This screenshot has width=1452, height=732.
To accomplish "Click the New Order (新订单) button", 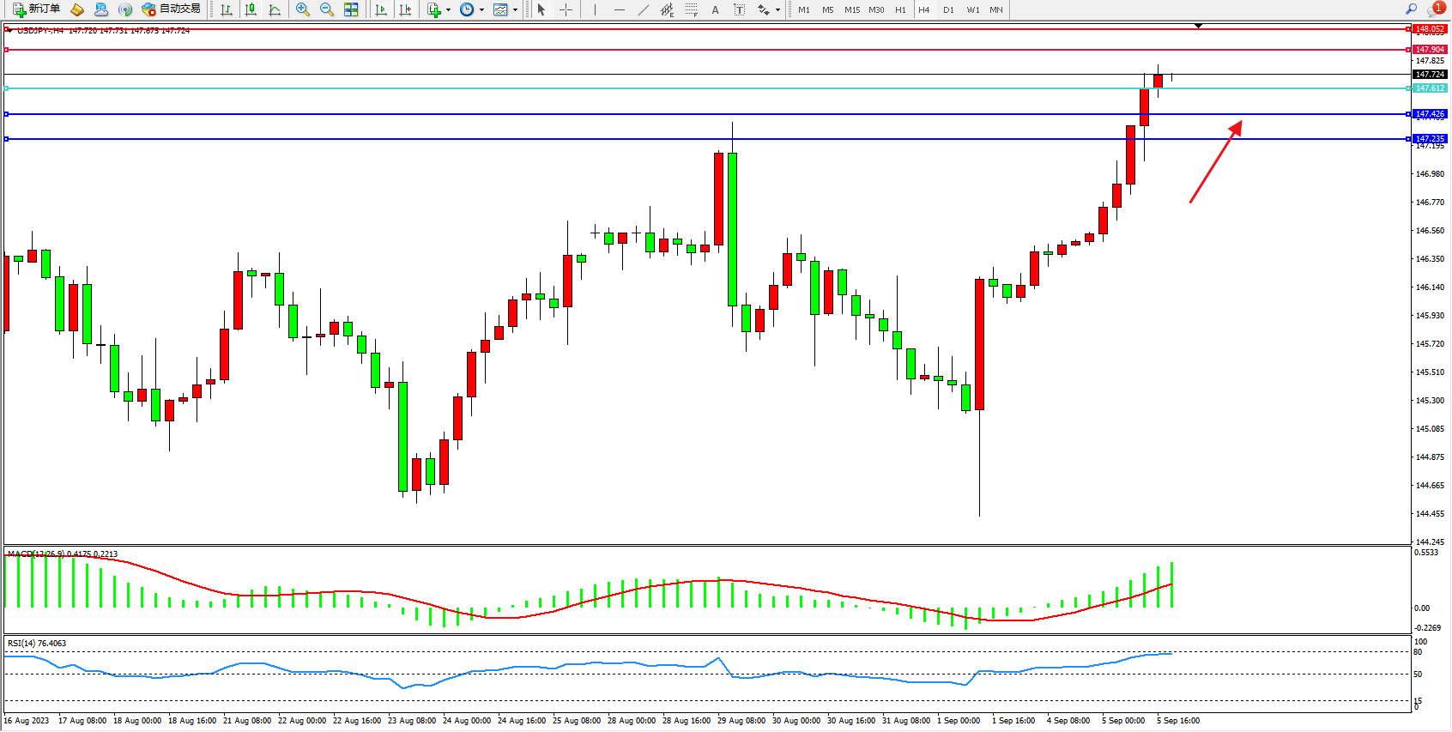I will [x=36, y=9].
